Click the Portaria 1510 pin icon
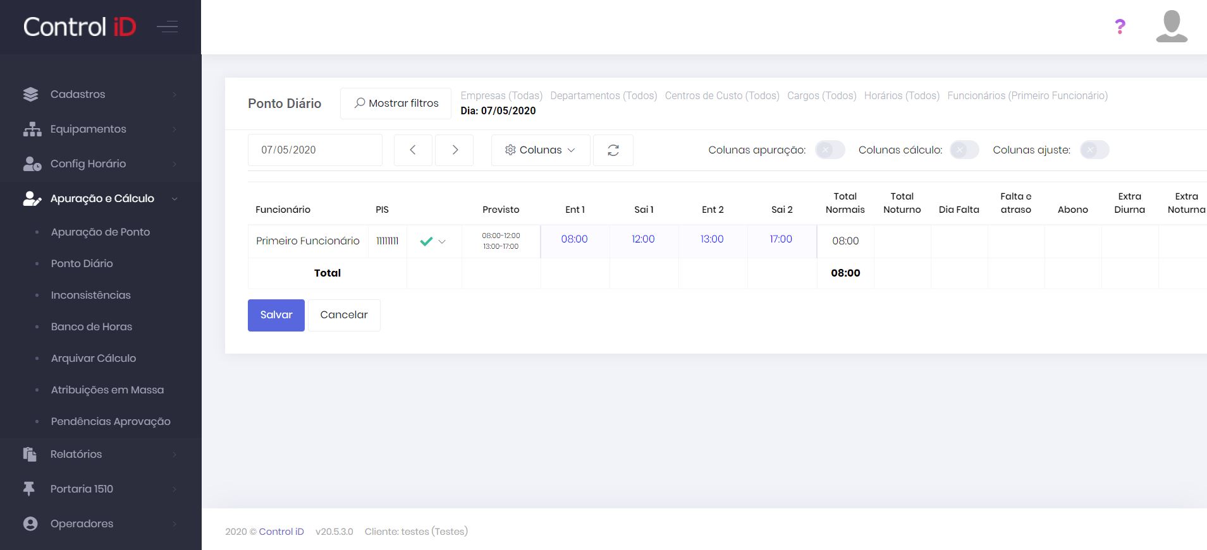This screenshot has width=1207, height=550. pyautogui.click(x=29, y=489)
